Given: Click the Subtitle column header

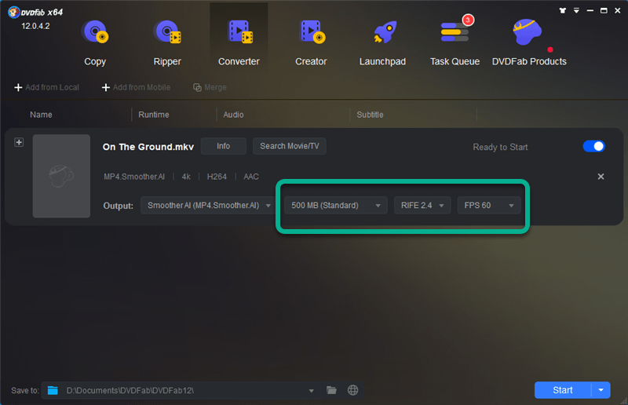Looking at the screenshot, I should (x=370, y=115).
